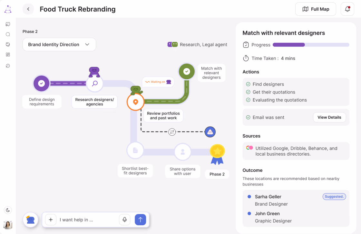Send message with the arrow button
This screenshot has width=361, height=234.
[140, 220]
